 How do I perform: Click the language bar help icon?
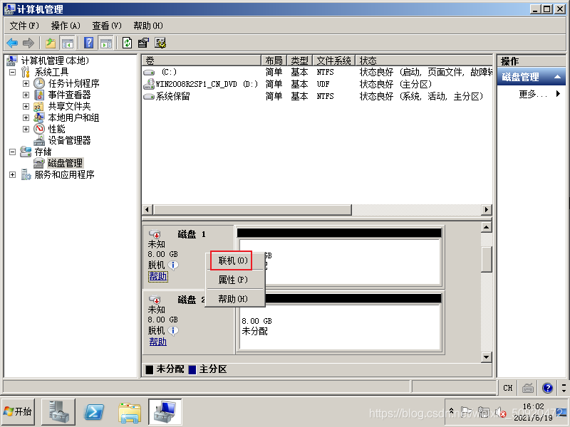[547, 388]
